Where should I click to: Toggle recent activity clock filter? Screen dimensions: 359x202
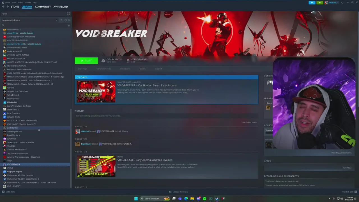coord(66,20)
